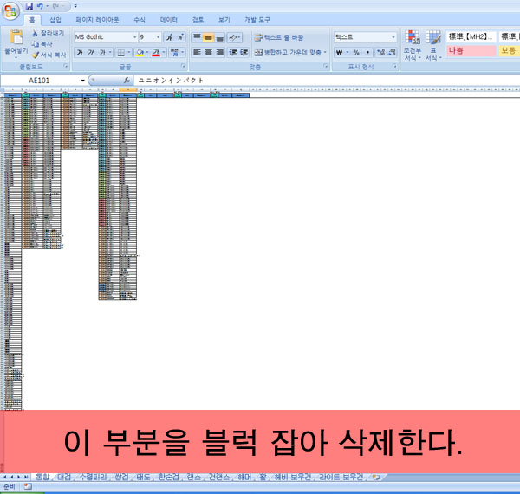Open the Clipboard (클립보드) dialog launcher
Screen dimensions: 520x494
pyautogui.click(x=66, y=67)
